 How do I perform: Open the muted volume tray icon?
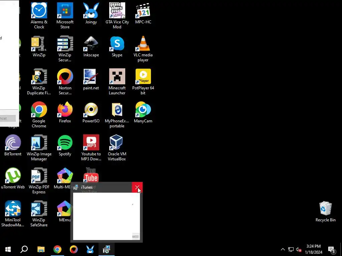click(x=299, y=249)
